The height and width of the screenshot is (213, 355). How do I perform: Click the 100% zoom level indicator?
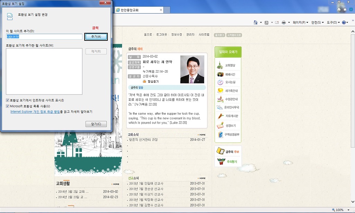(x=338, y=210)
